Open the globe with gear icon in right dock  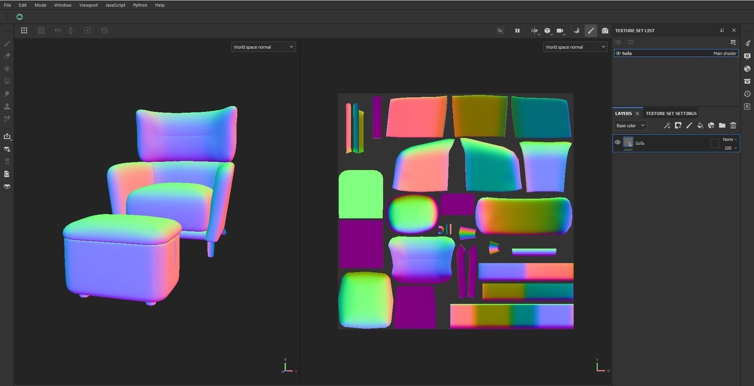[747, 69]
